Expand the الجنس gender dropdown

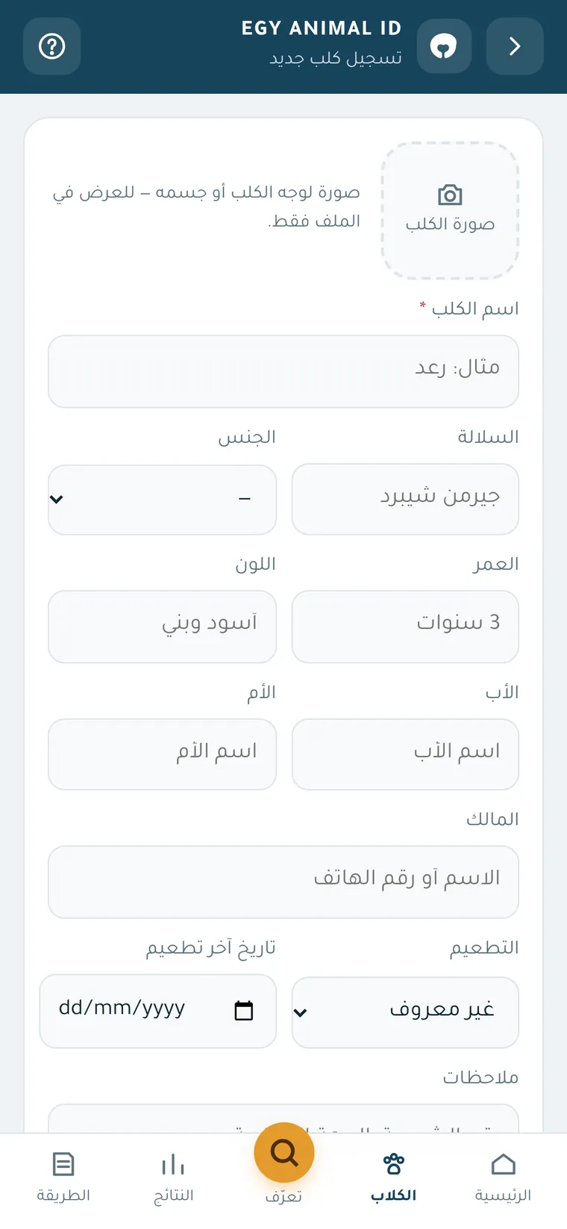tap(162, 500)
